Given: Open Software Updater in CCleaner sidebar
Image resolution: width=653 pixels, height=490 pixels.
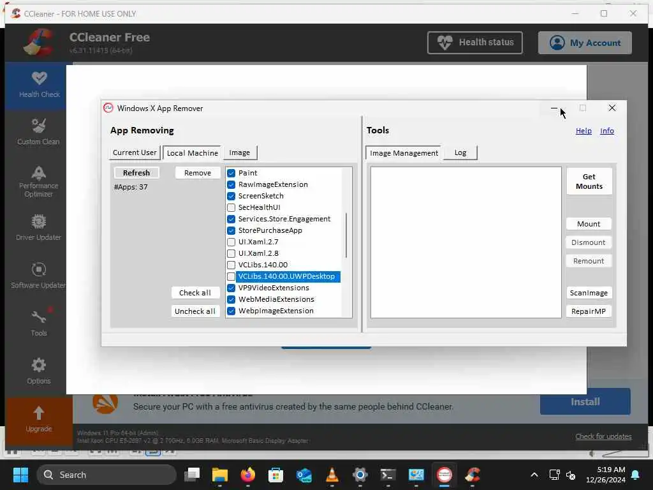Looking at the screenshot, I should coord(38,276).
